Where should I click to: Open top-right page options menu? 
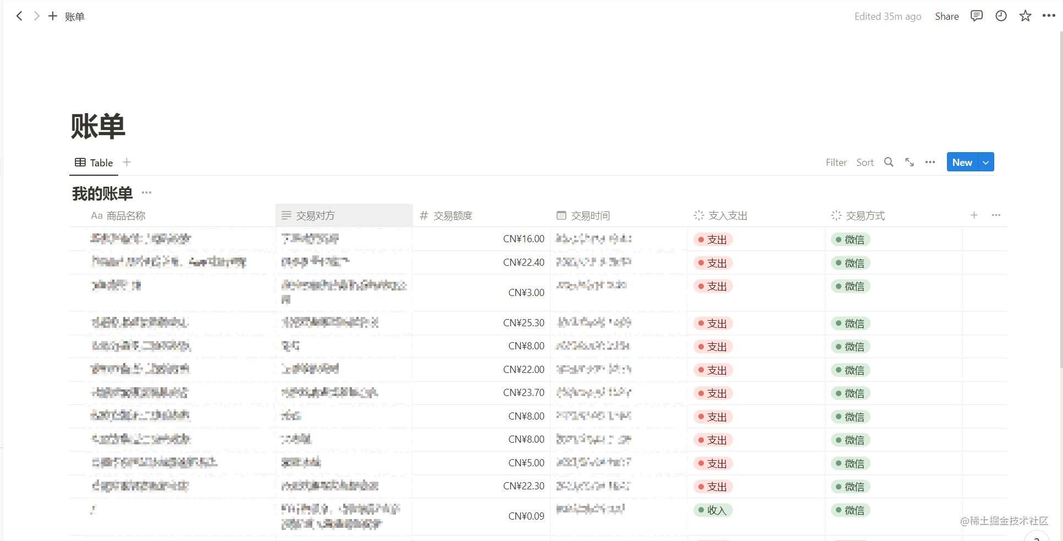[1049, 16]
